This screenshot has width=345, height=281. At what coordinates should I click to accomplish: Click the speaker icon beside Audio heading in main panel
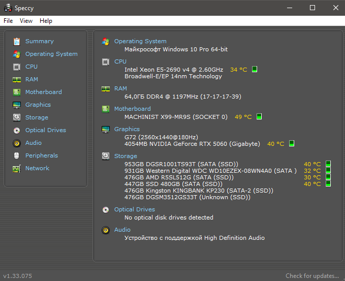[106, 230]
